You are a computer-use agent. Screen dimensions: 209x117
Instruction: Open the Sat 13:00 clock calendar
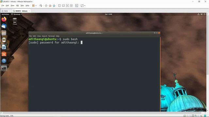[108, 14]
